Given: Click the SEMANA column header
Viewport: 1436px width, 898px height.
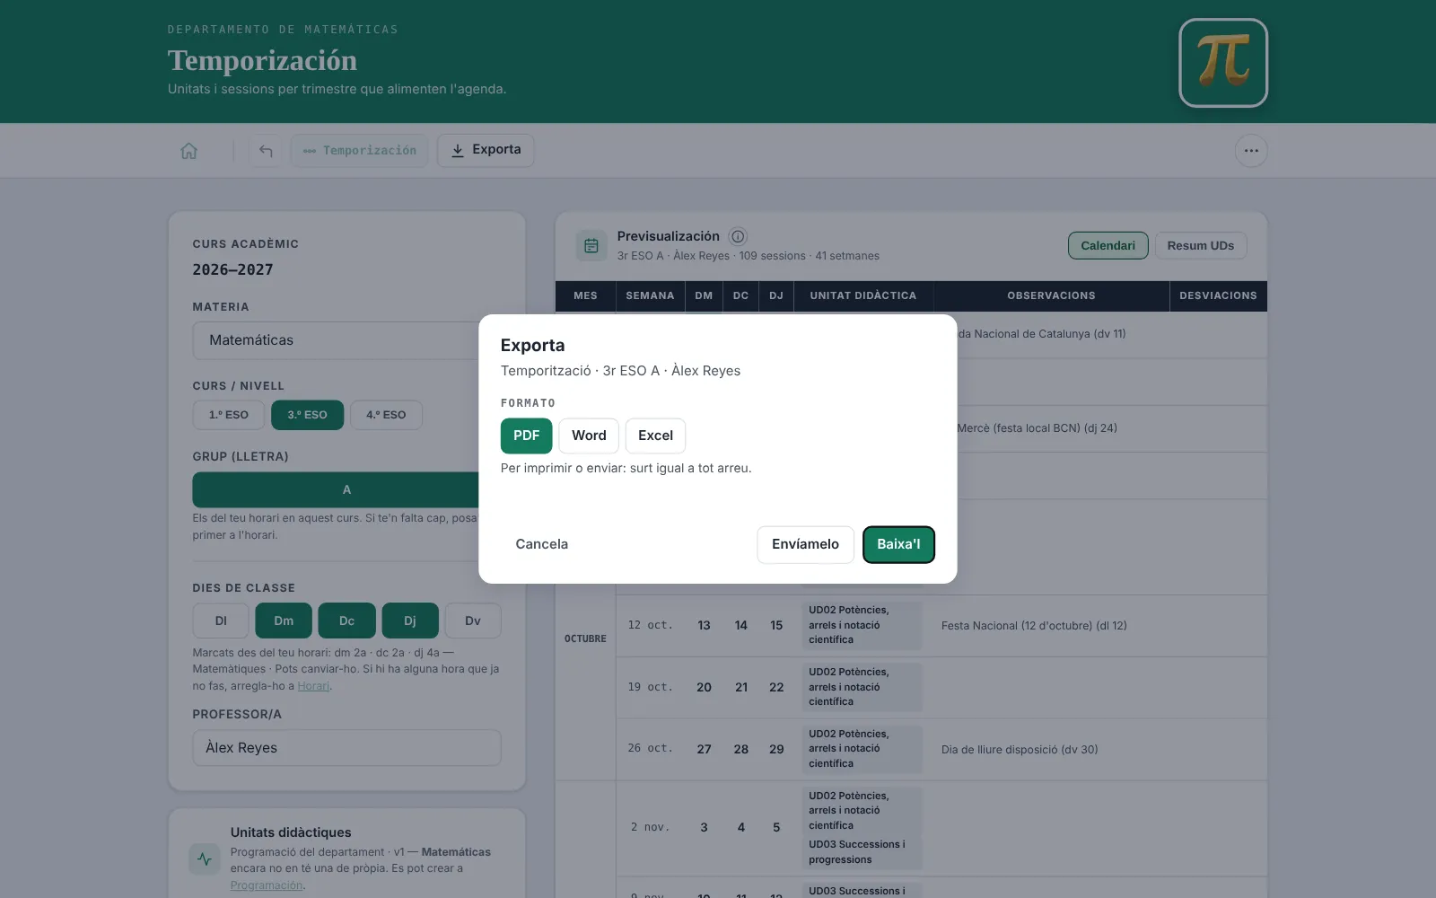Looking at the screenshot, I should [650, 295].
